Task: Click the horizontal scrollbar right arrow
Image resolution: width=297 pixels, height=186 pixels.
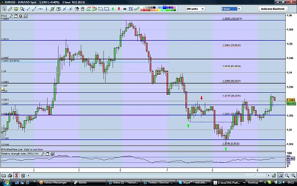Action: [x=268, y=176]
